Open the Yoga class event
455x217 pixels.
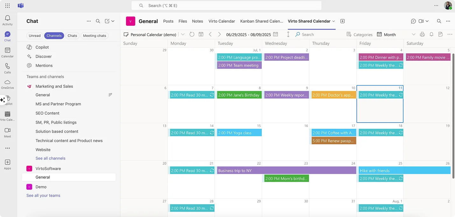[x=239, y=133]
